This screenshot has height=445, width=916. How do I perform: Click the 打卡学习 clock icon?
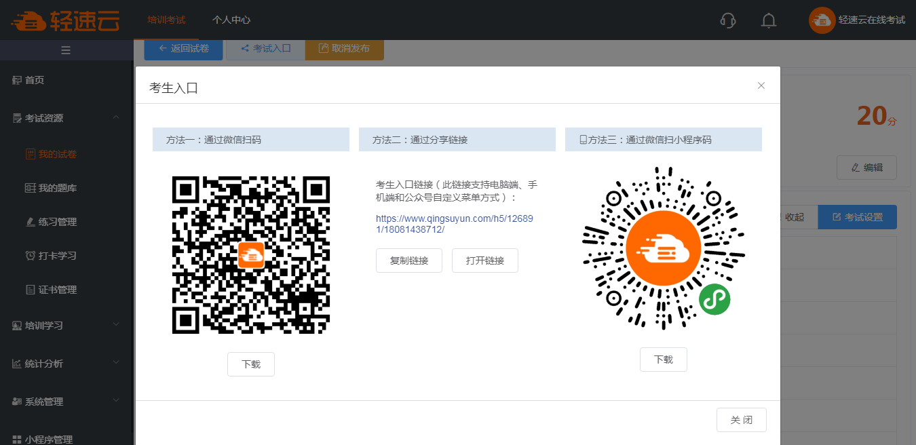point(30,256)
